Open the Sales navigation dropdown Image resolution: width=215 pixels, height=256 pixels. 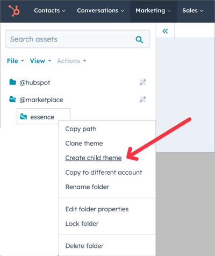(x=193, y=11)
